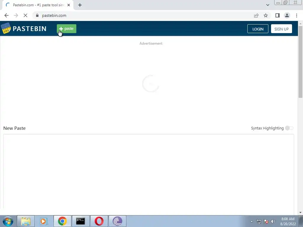Show hidden system tray icons
303x227 pixels.
[x=252, y=221]
